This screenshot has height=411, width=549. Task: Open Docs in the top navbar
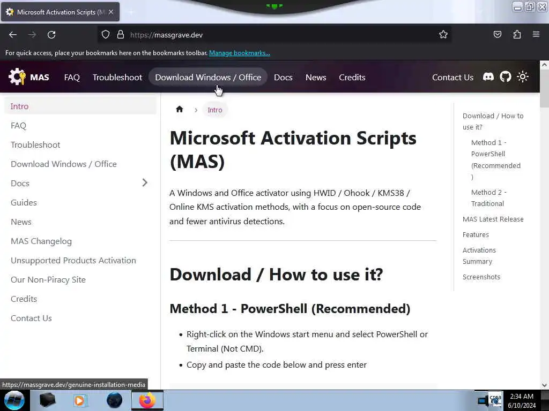pyautogui.click(x=283, y=77)
